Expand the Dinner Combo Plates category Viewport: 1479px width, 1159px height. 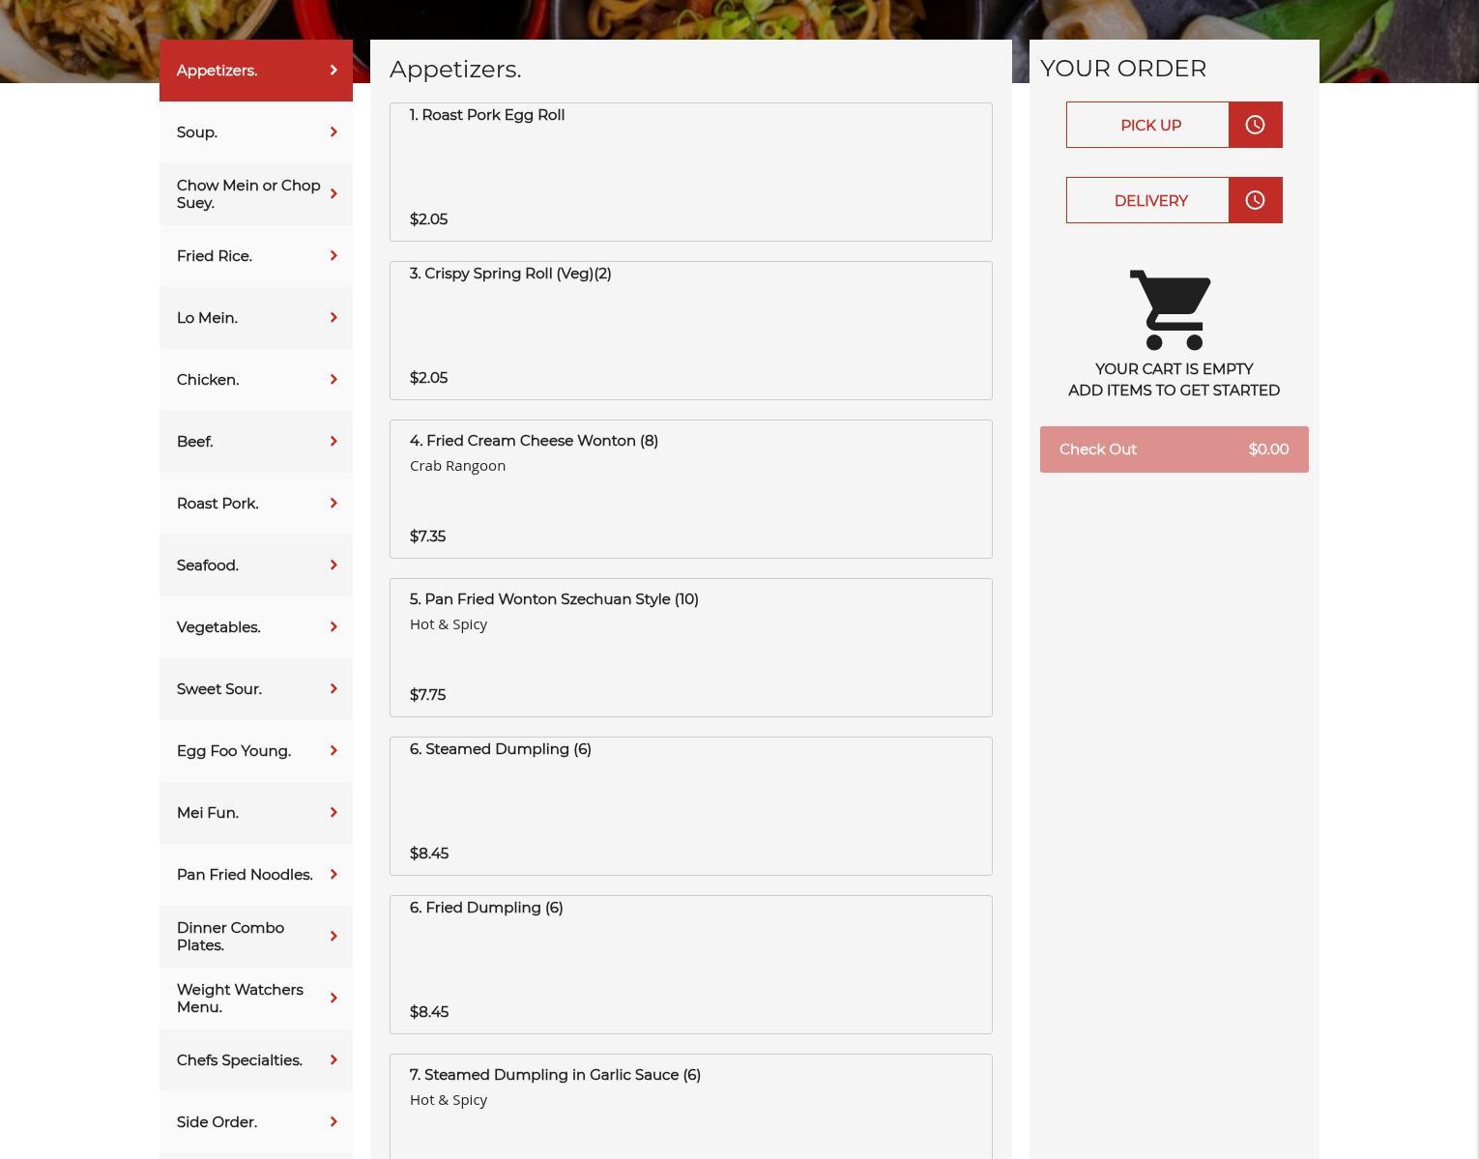tap(256, 937)
